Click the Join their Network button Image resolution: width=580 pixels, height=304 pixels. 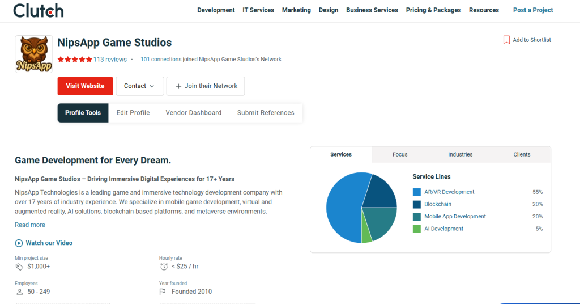tap(206, 86)
